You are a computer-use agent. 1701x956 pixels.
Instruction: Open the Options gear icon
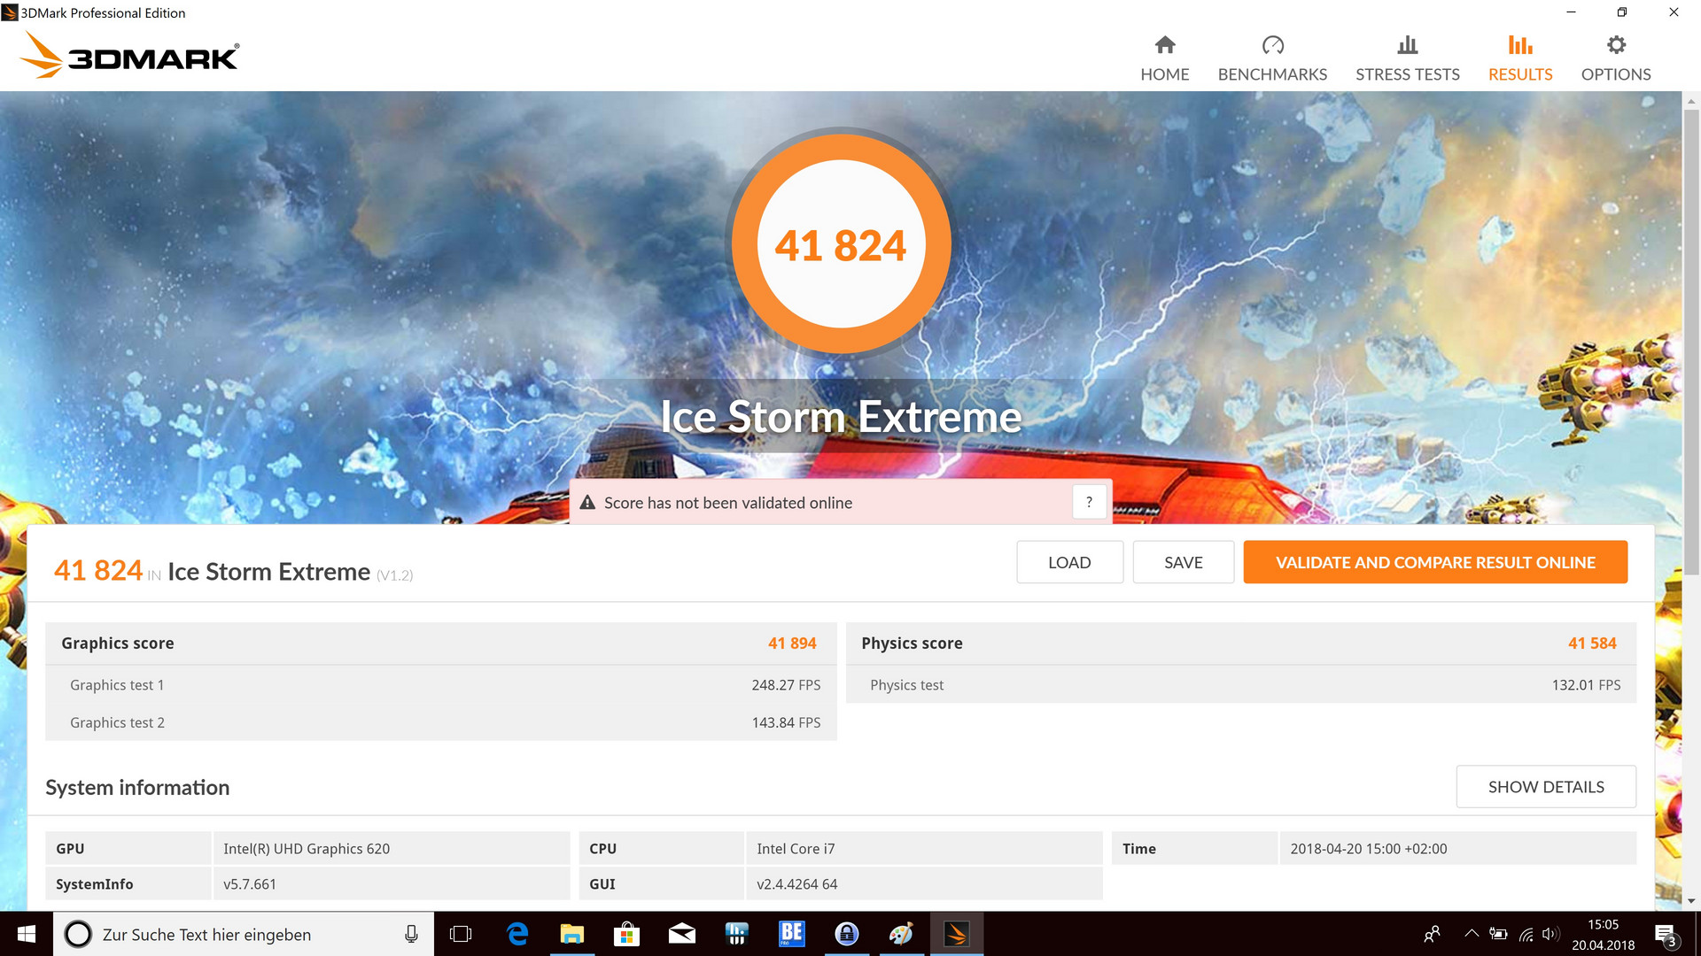[x=1615, y=45]
